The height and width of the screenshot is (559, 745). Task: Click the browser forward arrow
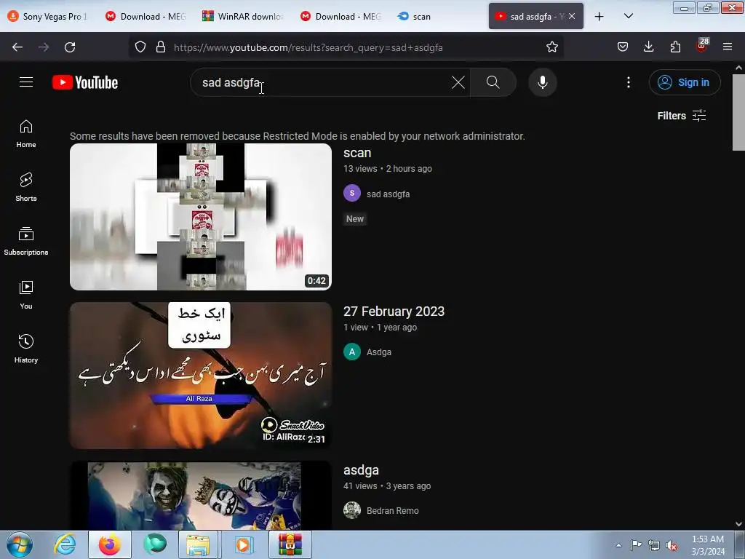pos(44,47)
